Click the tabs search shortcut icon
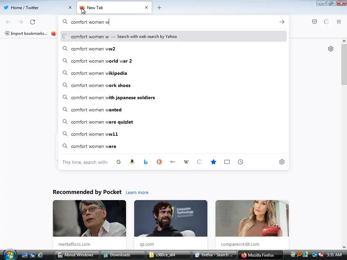 pos(227,162)
